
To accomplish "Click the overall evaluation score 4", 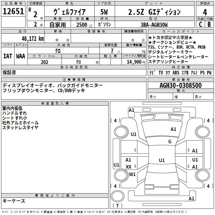I will (205, 12).
